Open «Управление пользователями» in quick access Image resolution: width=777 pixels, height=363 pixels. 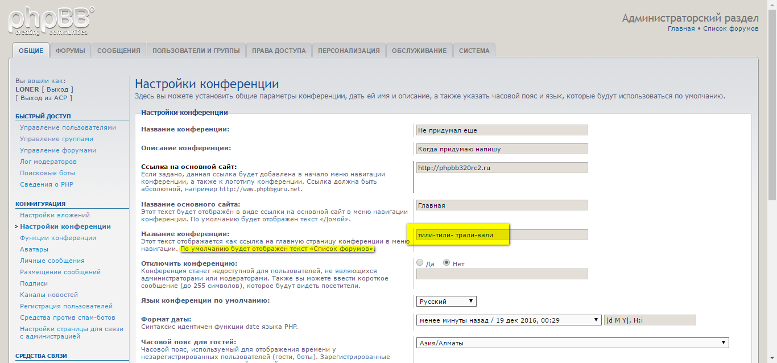[x=68, y=127]
